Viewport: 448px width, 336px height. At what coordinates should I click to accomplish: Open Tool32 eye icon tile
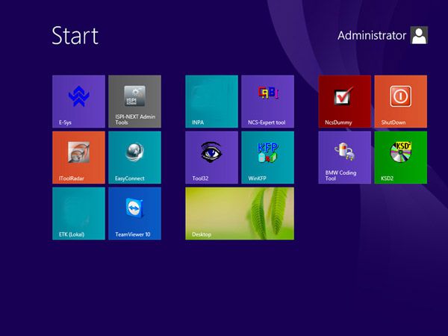211,158
